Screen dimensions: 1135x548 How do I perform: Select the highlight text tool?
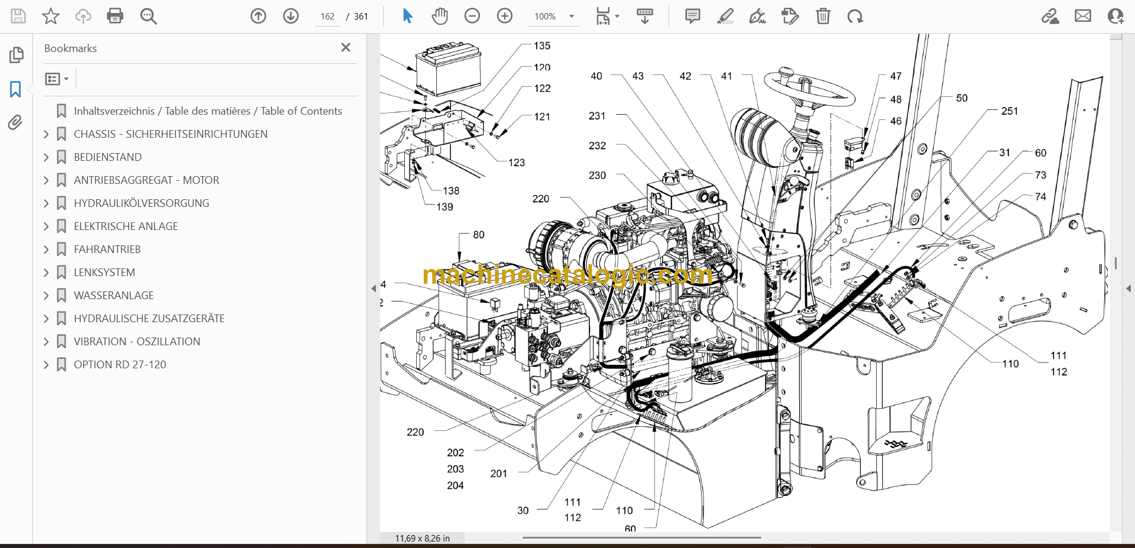[725, 16]
